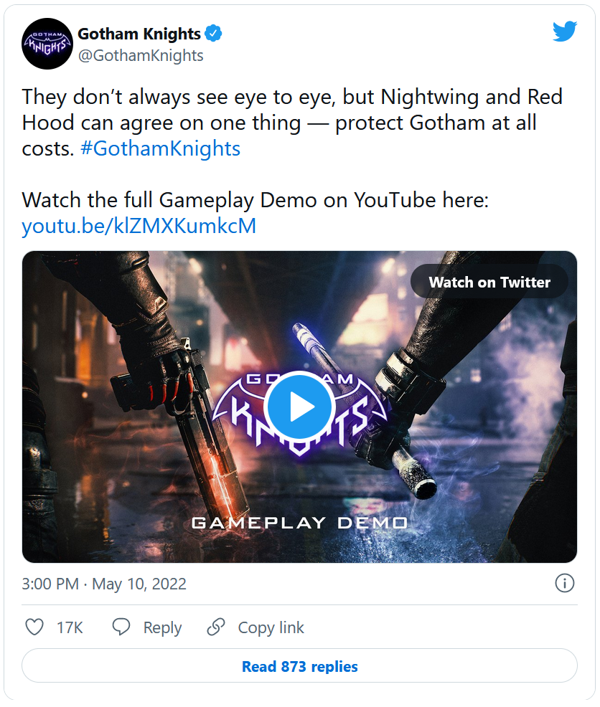The image size is (600, 707).
Task: Click the speech bubble reply icon
Action: 121,627
